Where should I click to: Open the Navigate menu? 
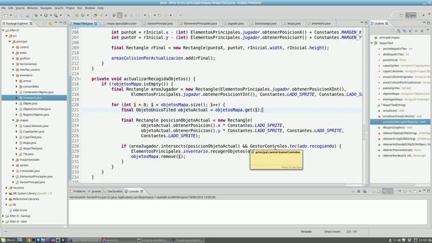46,8
